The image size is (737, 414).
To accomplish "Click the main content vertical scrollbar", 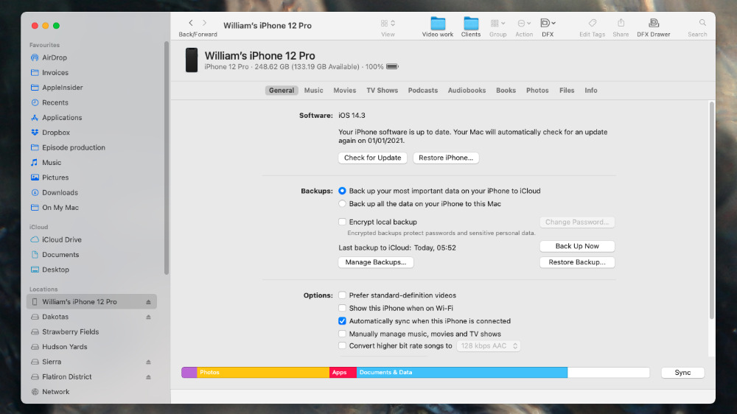I will click(x=712, y=210).
